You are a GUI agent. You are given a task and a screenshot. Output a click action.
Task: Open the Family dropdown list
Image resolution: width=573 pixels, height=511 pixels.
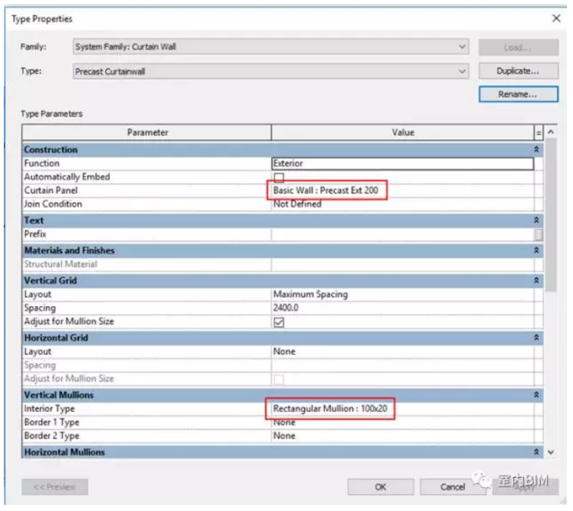point(271,47)
